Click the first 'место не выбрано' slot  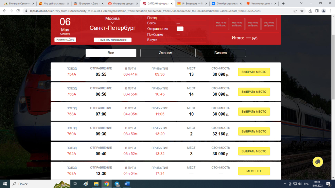pyautogui.click(x=221, y=24)
